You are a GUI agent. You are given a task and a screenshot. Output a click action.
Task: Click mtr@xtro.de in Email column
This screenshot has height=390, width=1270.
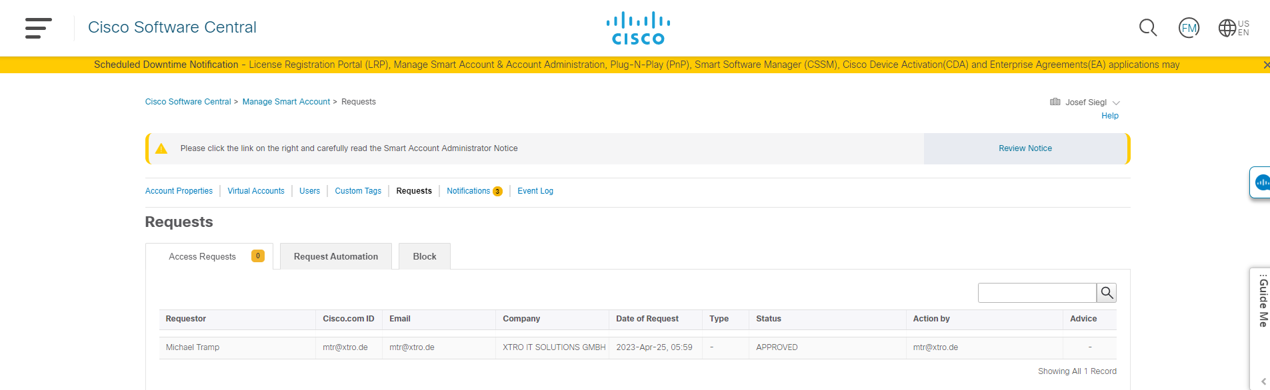click(412, 347)
